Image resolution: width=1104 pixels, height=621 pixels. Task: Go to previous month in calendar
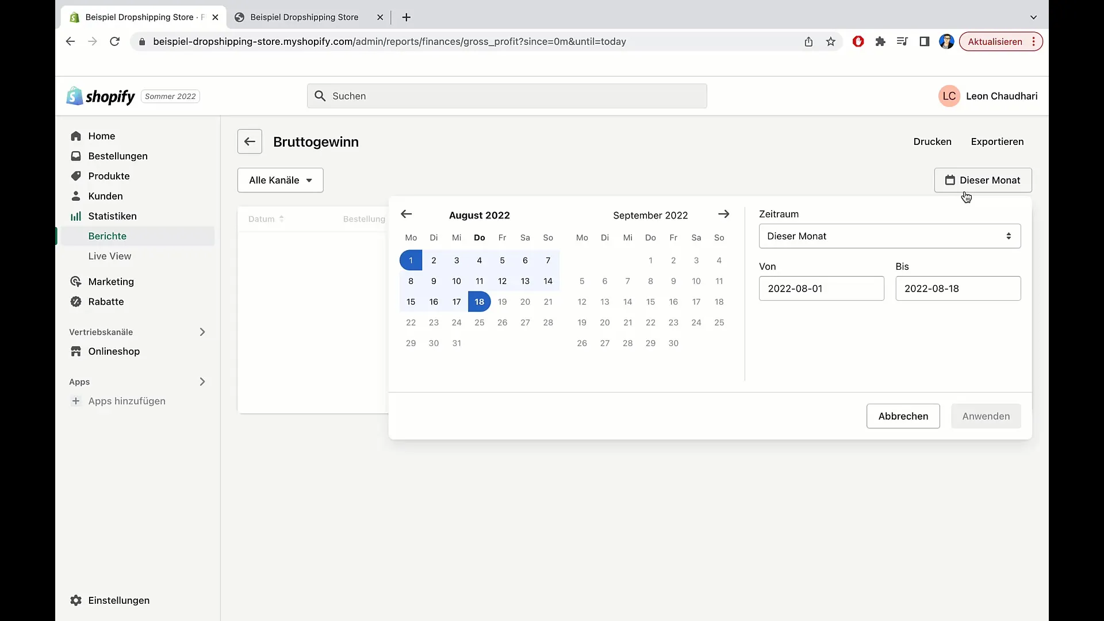pos(406,214)
